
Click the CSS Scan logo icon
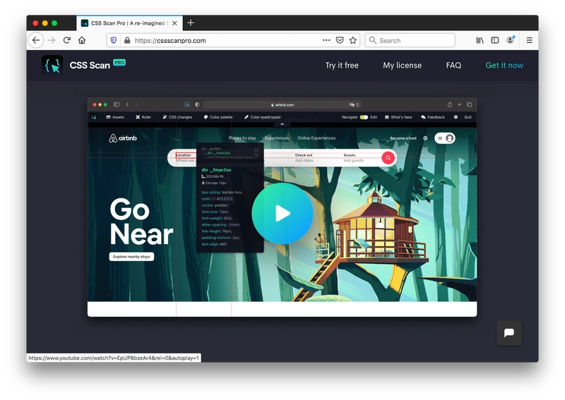click(x=52, y=65)
